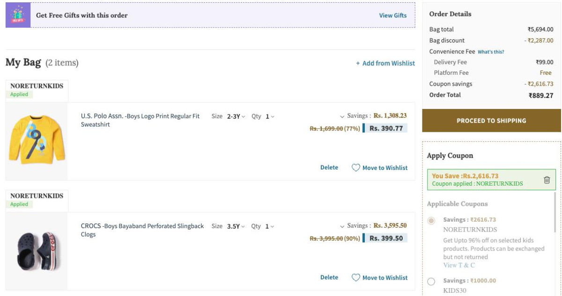Click the free gifts icon
The height and width of the screenshot is (296, 562).
tap(18, 15)
